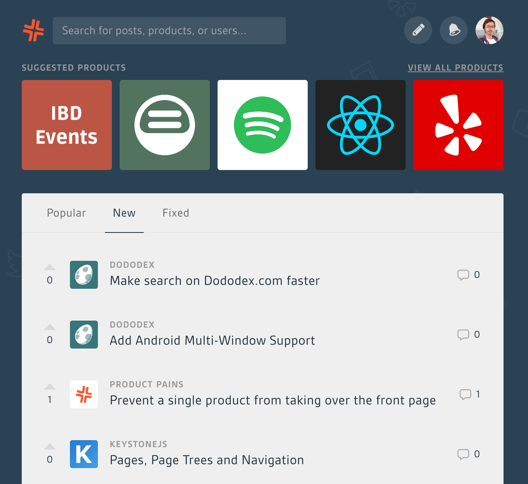Open the green burger-icon product tile

click(x=165, y=125)
